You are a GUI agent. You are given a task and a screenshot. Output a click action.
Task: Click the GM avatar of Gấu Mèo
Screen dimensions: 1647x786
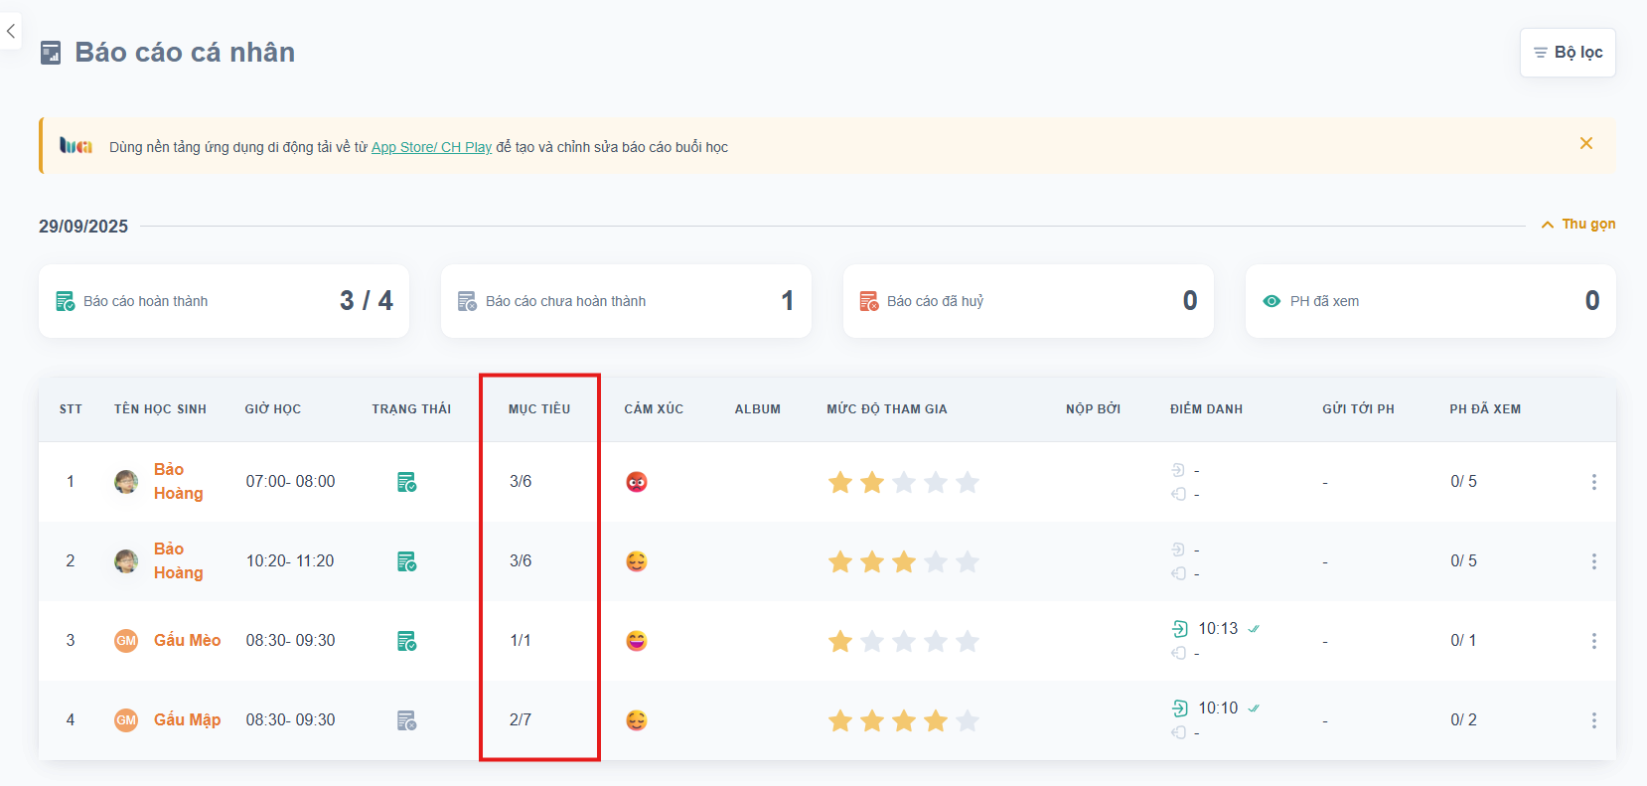[x=126, y=641]
